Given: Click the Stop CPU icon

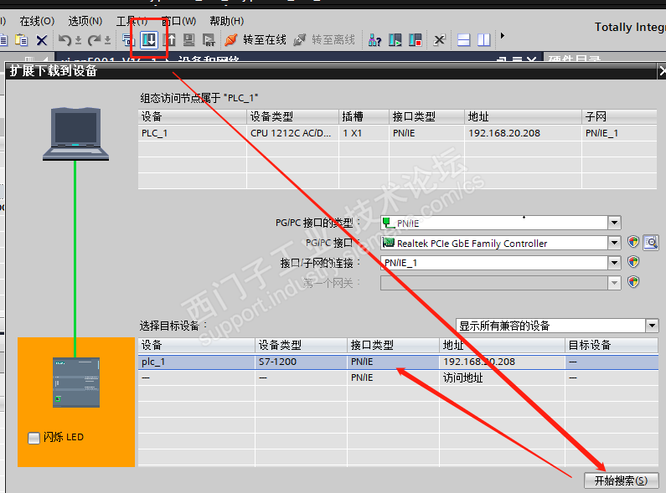Looking at the screenshot, I should click(x=415, y=40).
